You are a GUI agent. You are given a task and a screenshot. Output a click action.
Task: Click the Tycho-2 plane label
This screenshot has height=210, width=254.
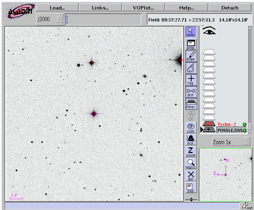tap(227, 125)
